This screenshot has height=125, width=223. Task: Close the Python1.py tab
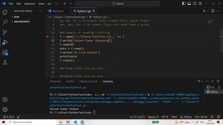(94, 11)
